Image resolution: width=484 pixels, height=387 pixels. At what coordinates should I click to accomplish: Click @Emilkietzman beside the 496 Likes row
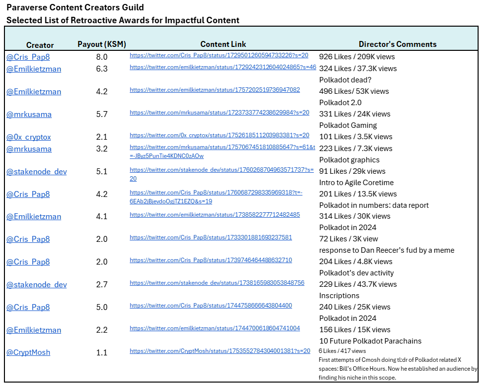(x=34, y=92)
